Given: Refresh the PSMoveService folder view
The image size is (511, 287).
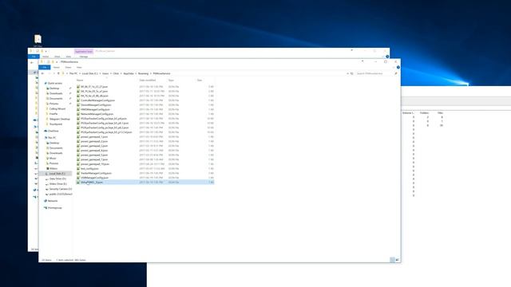Looking at the screenshot, I should tap(352, 73).
